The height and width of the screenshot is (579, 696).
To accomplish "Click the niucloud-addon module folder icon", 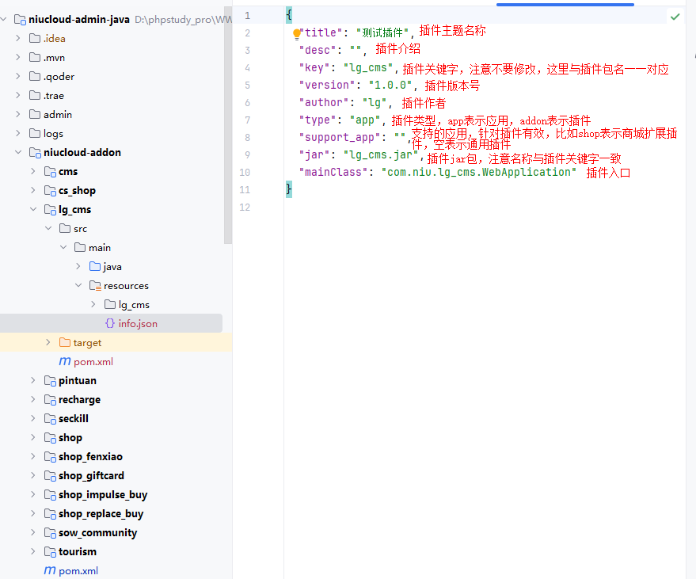I will point(35,152).
